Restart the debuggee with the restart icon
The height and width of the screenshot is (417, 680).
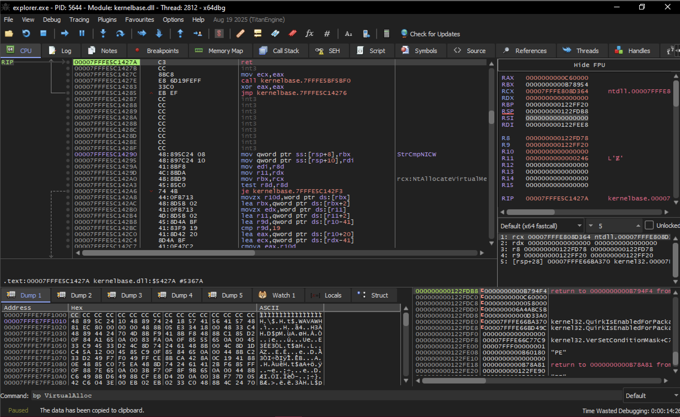pos(26,34)
